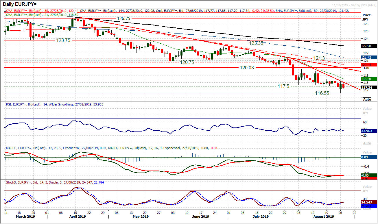Click the 122.98 SMA price tag
Screen dimensions: 378x224
click(x=370, y=46)
